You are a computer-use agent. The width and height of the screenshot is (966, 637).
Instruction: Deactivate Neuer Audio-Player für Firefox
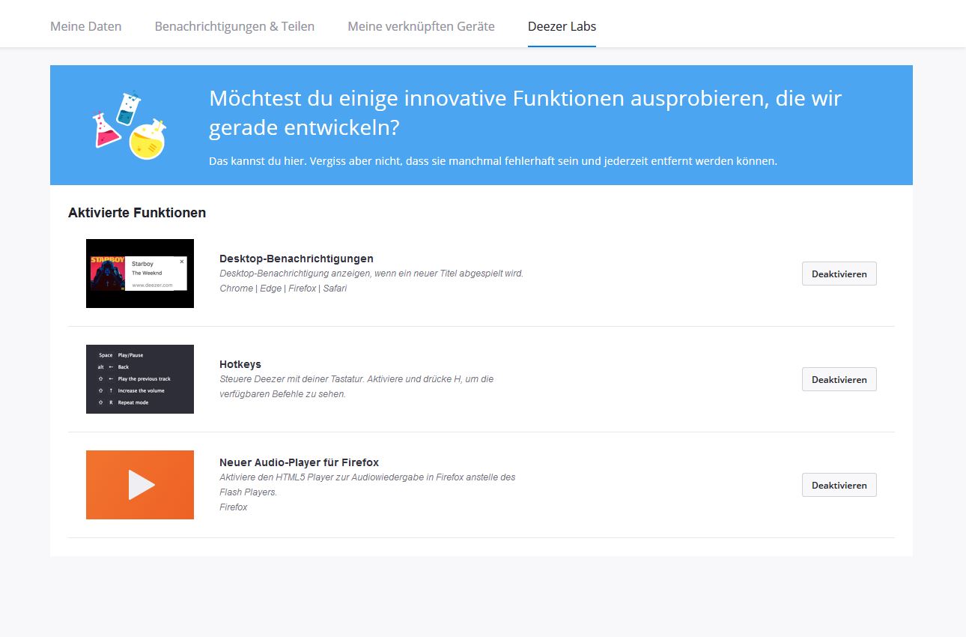click(x=839, y=485)
